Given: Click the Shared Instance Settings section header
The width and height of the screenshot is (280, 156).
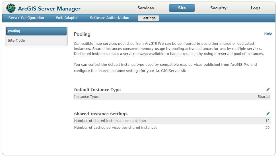Looking at the screenshot, I should [x=101, y=114].
